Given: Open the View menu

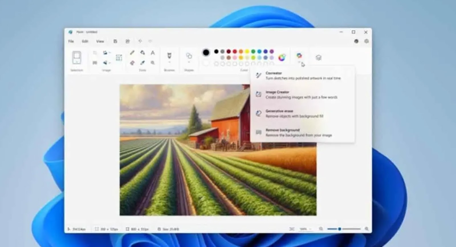Looking at the screenshot, I should point(100,41).
